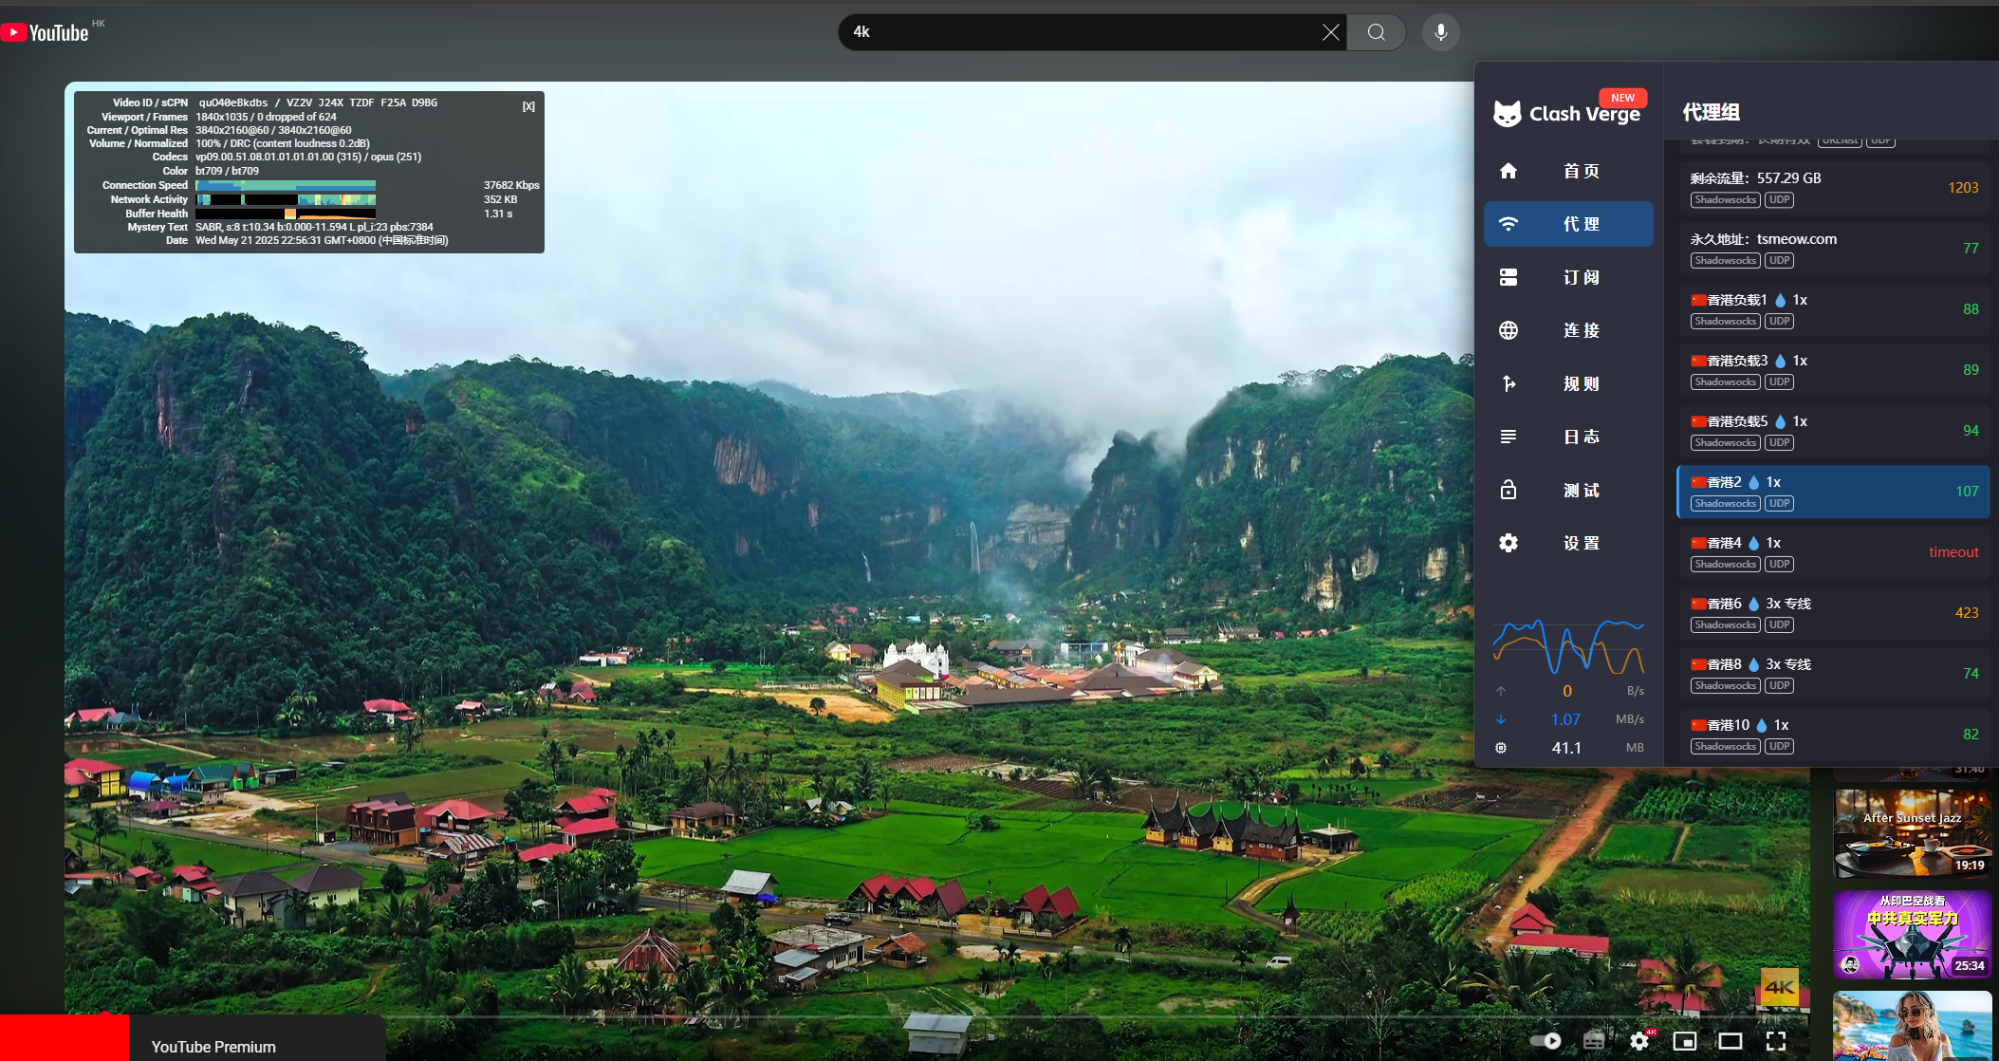Select proxy node 香港10

tap(1833, 735)
